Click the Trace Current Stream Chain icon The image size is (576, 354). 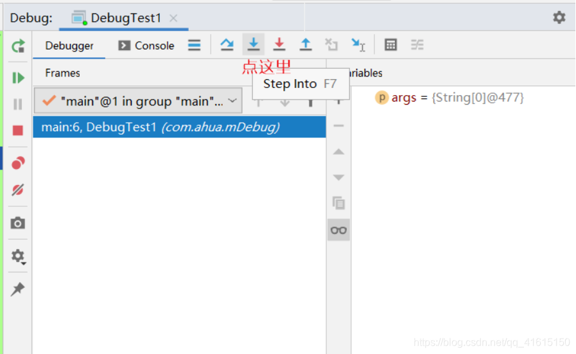(x=417, y=45)
